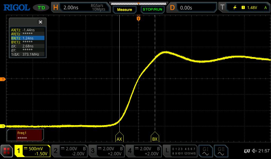The image size is (271, 159).
Task: Toggle the muted speaker icon
Action: tap(254, 151)
